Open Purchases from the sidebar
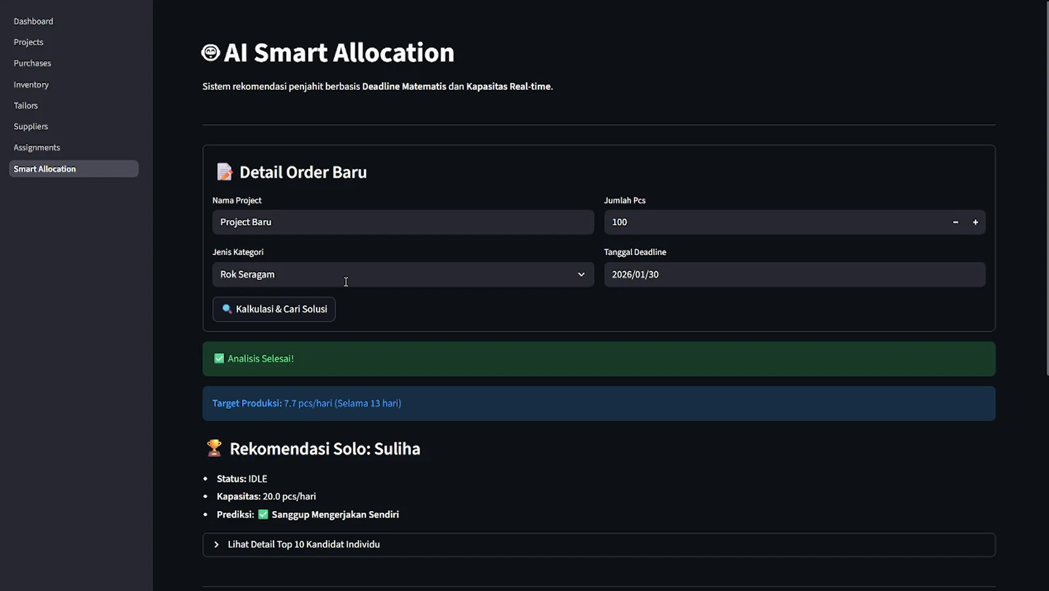This screenshot has width=1049, height=591. click(x=32, y=63)
